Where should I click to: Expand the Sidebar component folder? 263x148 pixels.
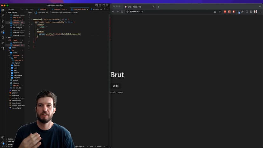coord(17,73)
